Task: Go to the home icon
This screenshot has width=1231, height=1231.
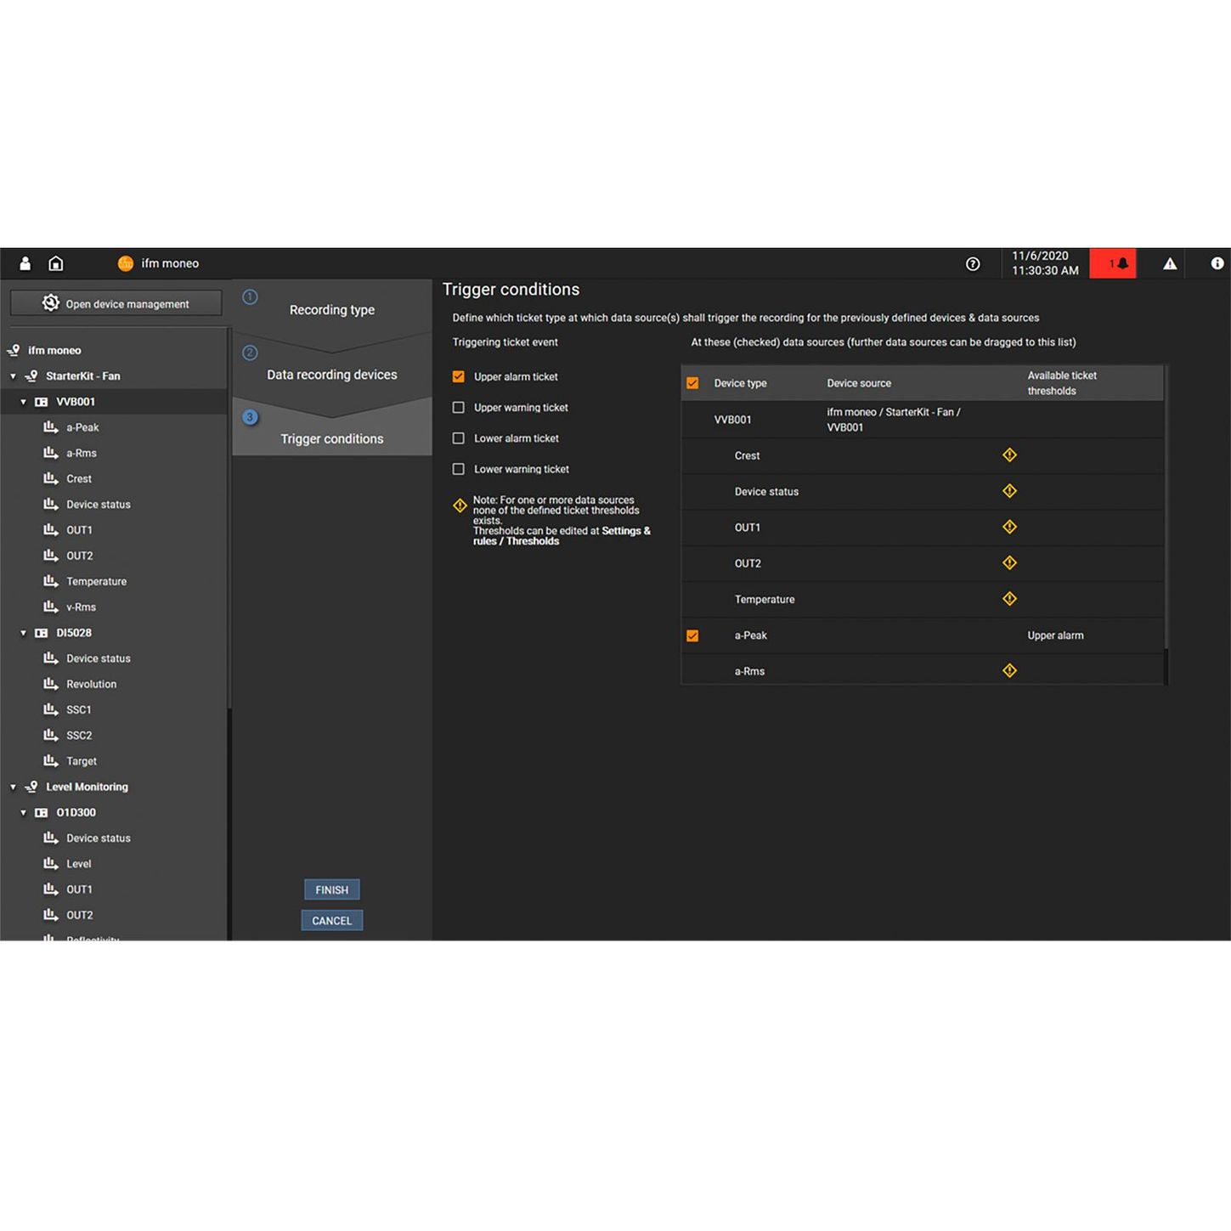Action: pyautogui.click(x=56, y=263)
